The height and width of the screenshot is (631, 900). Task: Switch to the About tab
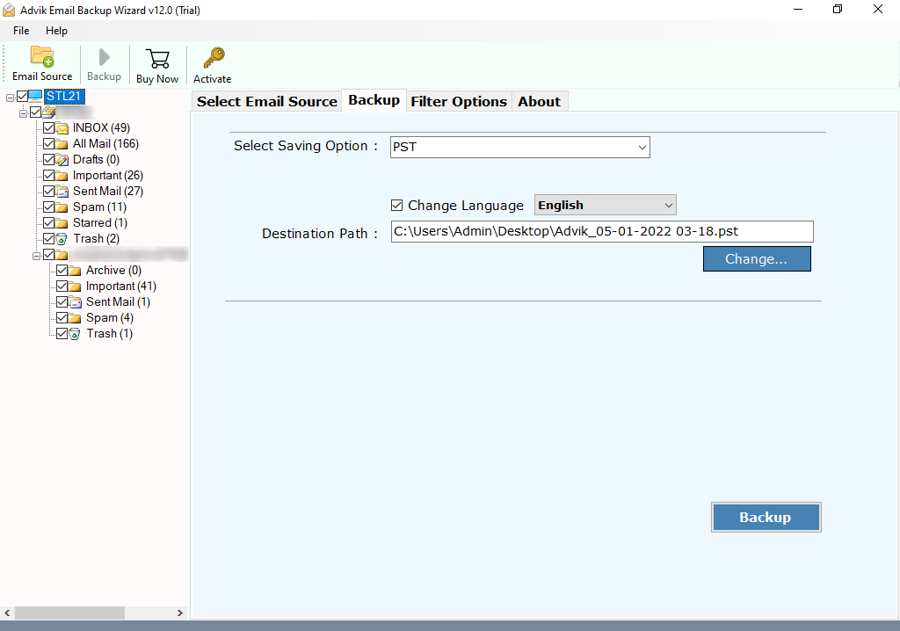pos(539,102)
